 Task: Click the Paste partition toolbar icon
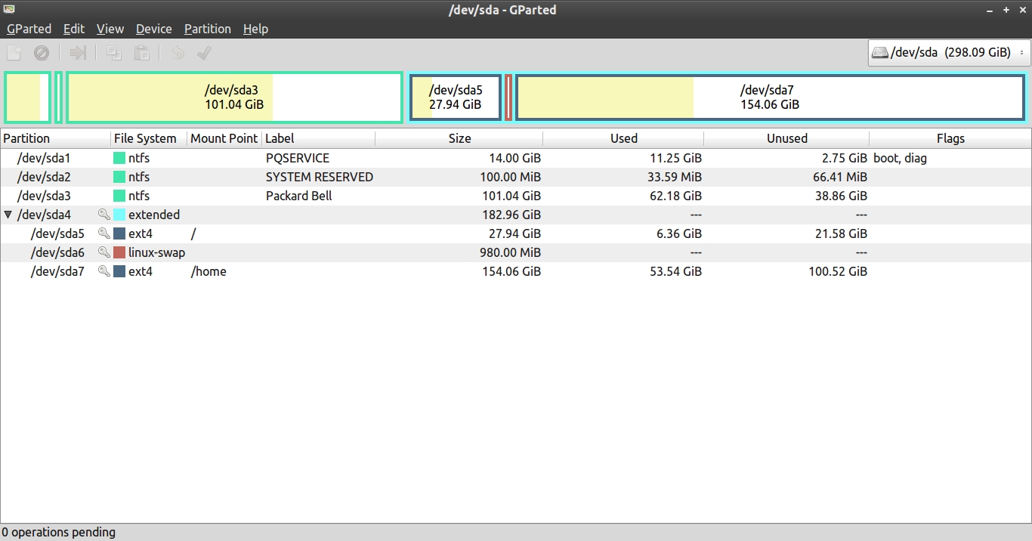tap(141, 53)
